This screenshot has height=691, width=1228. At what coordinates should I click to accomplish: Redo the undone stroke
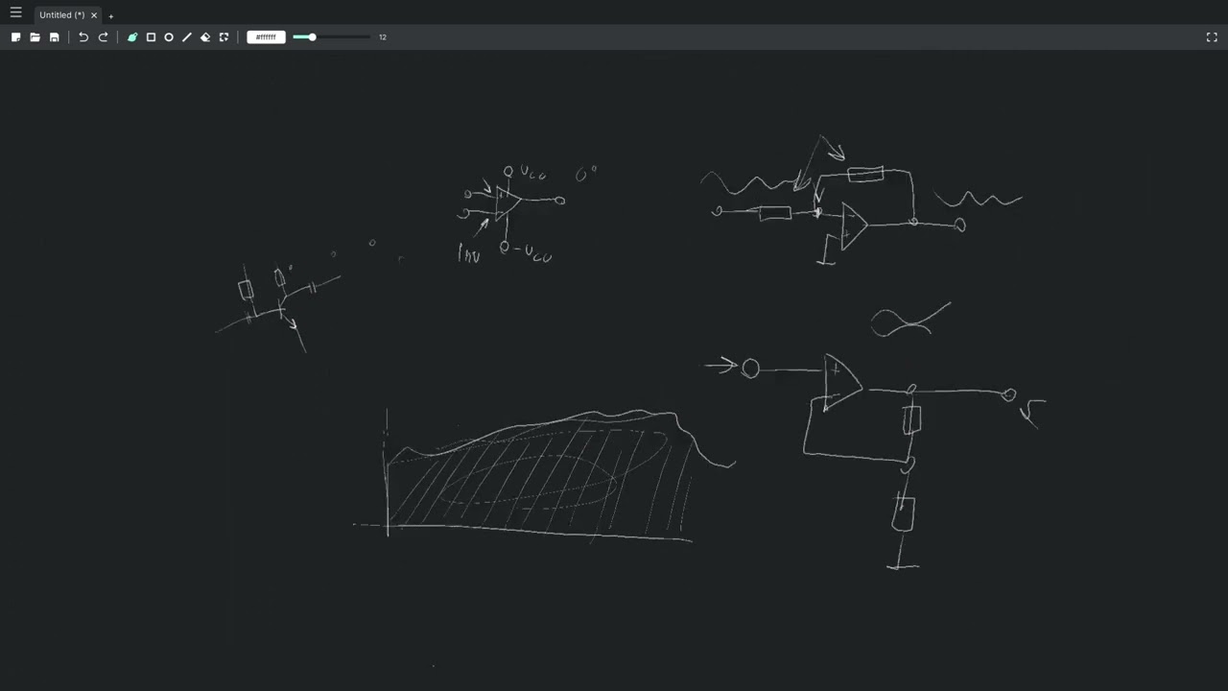pos(103,37)
